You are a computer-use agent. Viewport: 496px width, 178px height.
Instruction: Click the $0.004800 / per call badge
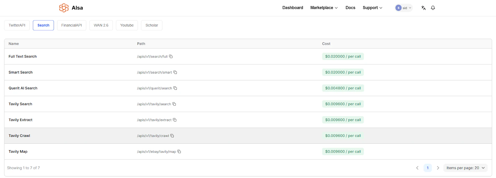343,88
